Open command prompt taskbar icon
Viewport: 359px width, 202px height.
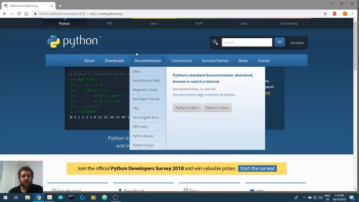click(x=71, y=198)
